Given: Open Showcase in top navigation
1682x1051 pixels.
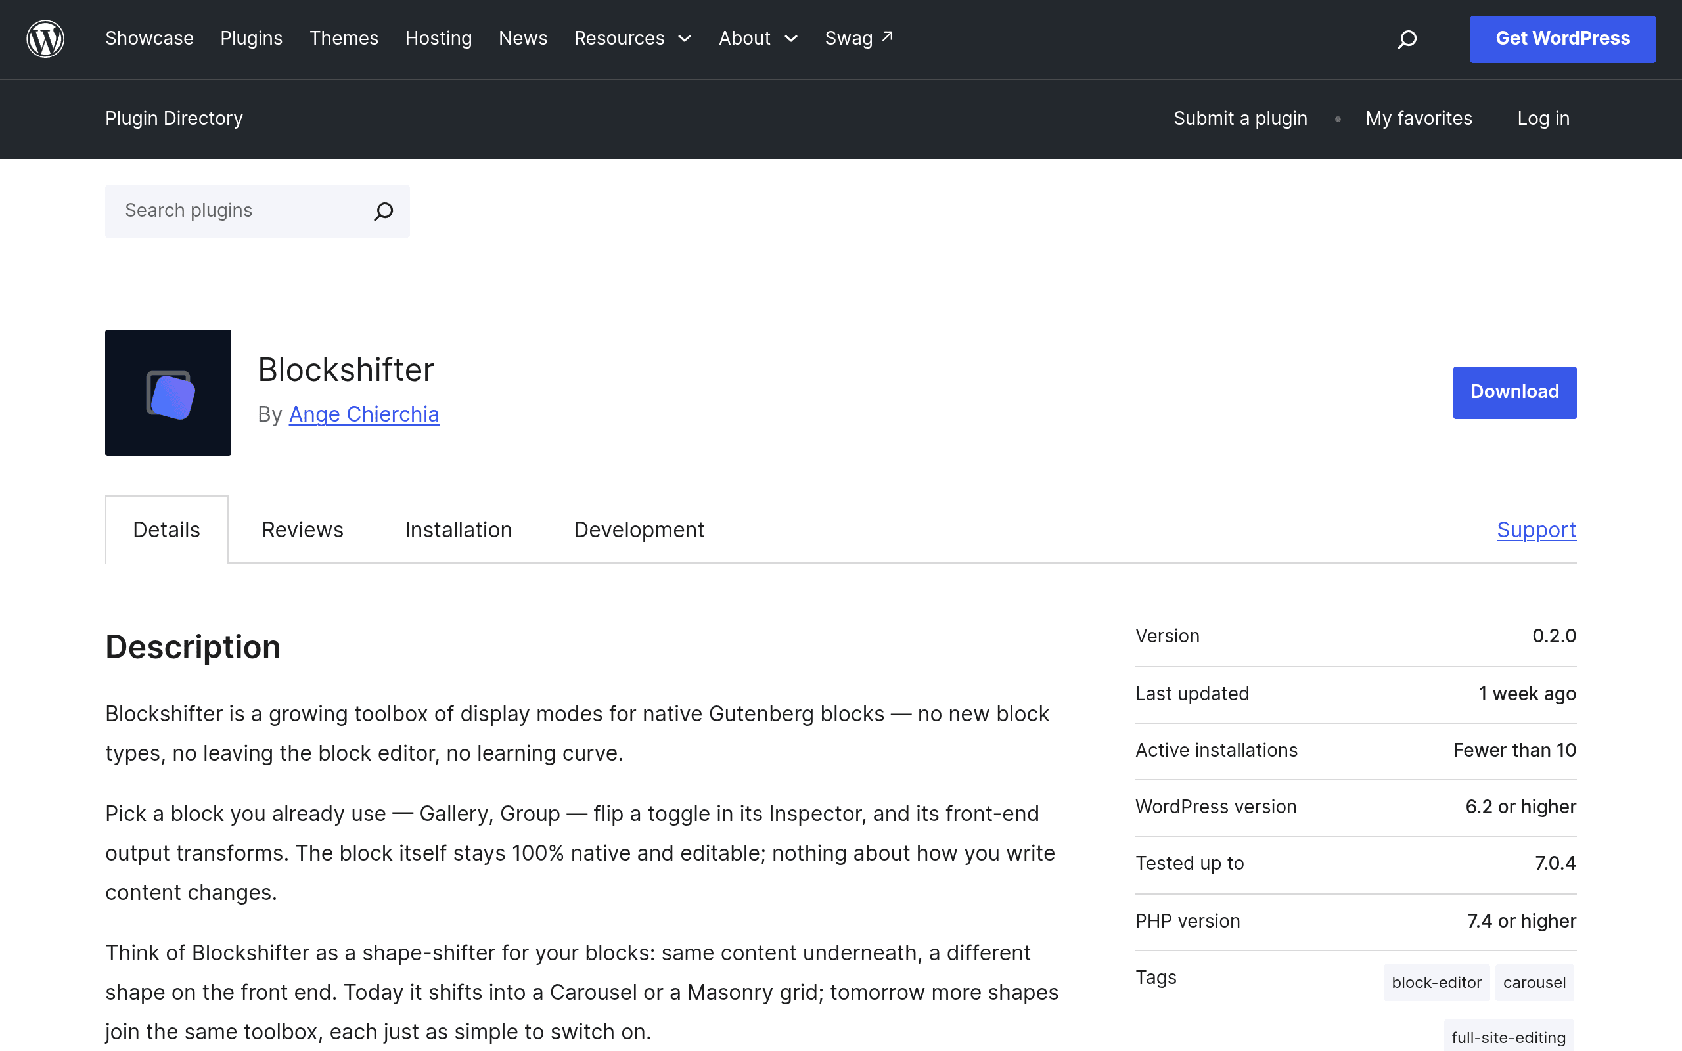Looking at the screenshot, I should click(x=149, y=38).
